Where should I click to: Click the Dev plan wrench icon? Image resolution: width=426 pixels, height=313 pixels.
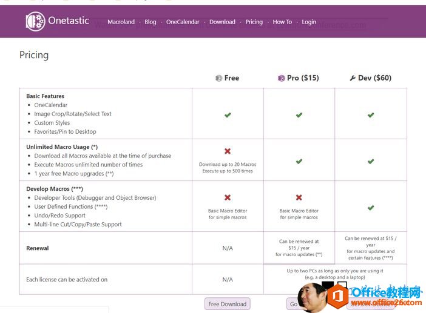coord(353,78)
